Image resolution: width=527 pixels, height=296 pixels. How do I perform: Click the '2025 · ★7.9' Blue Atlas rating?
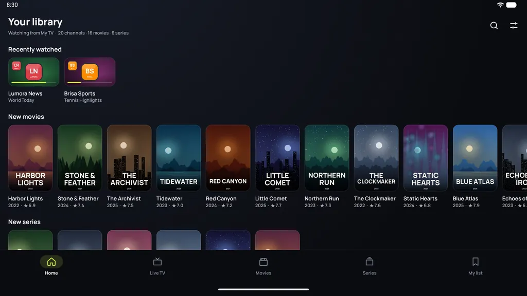point(466,206)
